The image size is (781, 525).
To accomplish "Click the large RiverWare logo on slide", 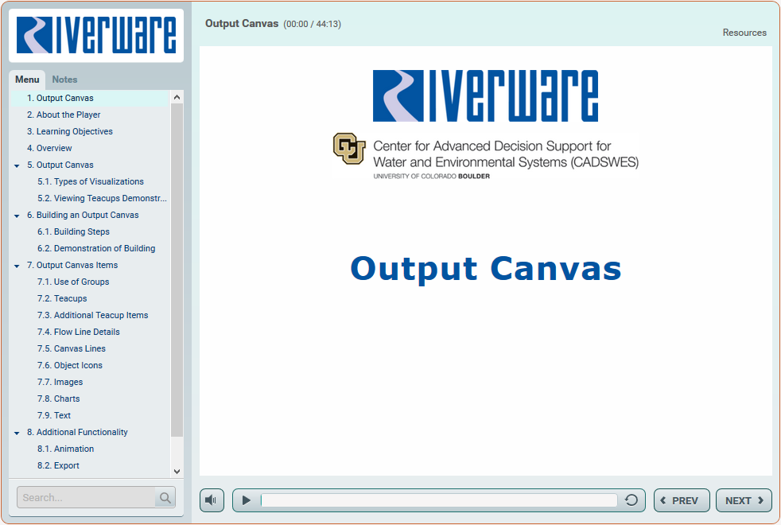I will (x=486, y=95).
